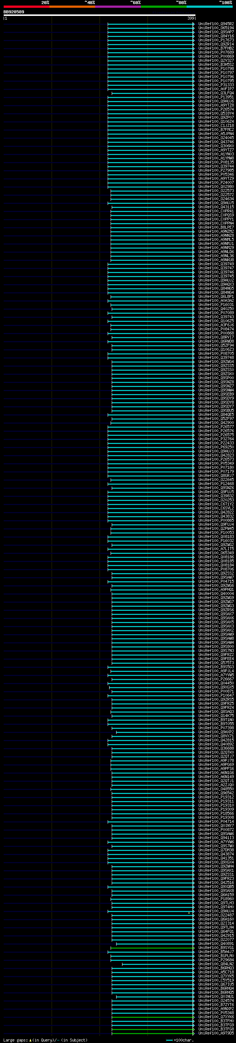Select hit label UniRef100_P26577

[216, 427]
